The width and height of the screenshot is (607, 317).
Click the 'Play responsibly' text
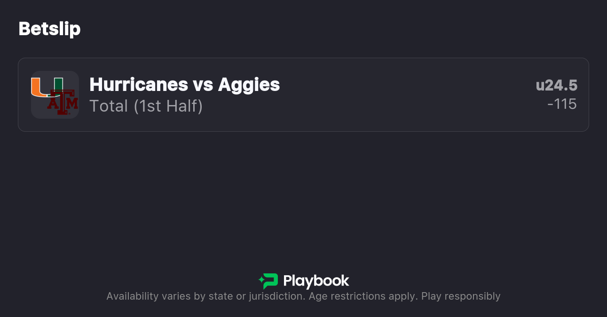click(x=461, y=296)
